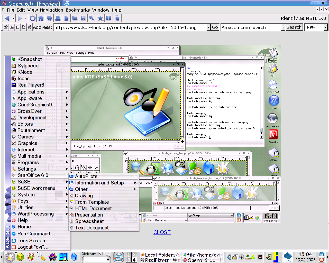Toggle document mode page icon
329x263 pixels.
[17, 27]
